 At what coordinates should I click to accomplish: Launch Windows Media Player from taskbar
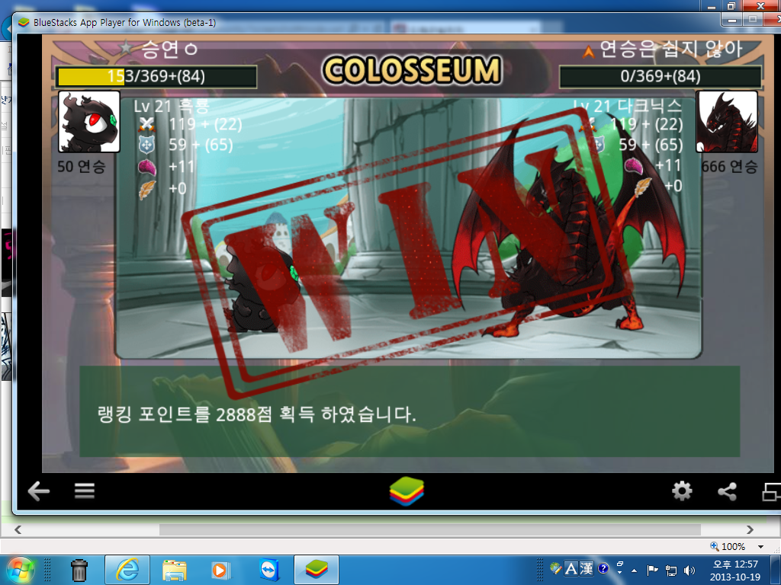tap(220, 570)
